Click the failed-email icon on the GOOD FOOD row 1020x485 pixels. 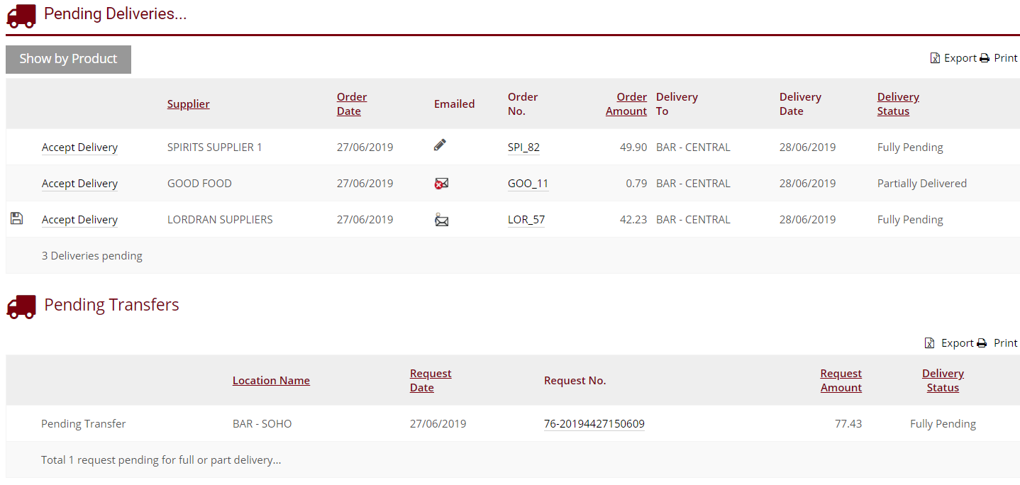click(x=441, y=182)
